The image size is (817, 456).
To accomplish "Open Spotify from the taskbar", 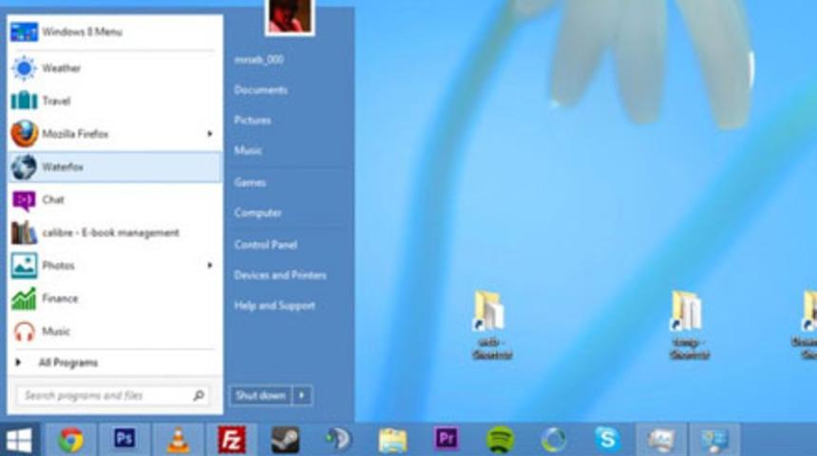I will tap(501, 440).
